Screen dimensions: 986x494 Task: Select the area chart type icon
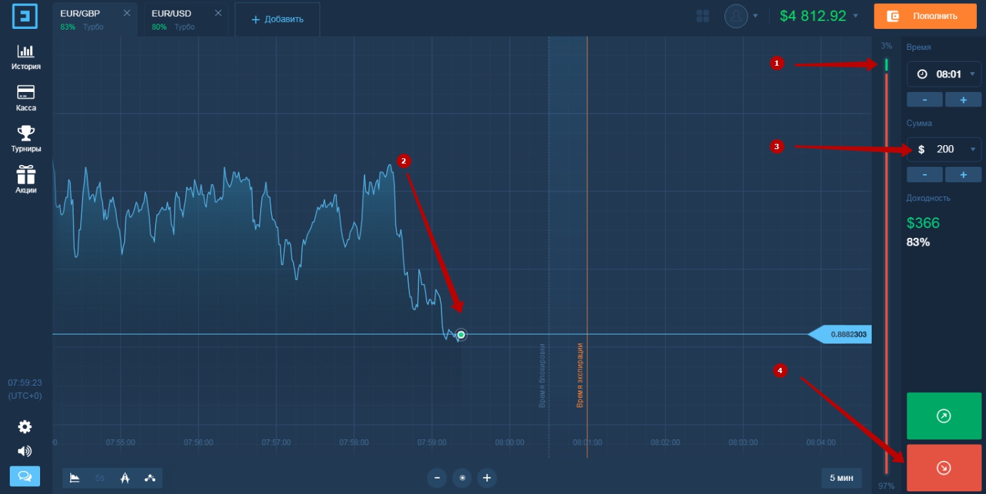[x=75, y=478]
